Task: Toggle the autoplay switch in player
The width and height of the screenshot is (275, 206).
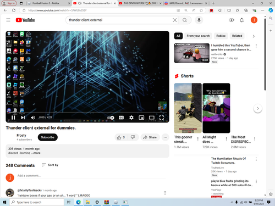Action: click(111, 118)
